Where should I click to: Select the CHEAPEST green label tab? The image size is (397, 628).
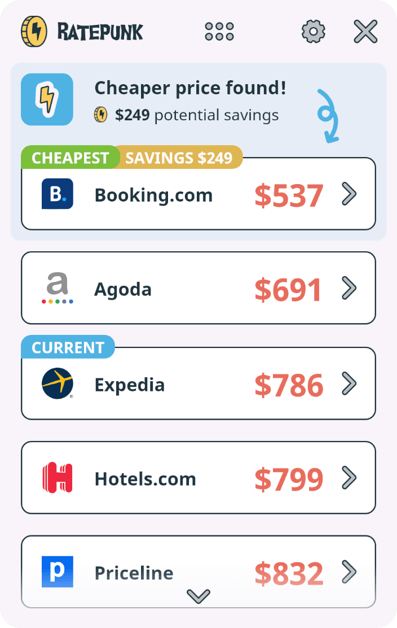pyautogui.click(x=70, y=158)
